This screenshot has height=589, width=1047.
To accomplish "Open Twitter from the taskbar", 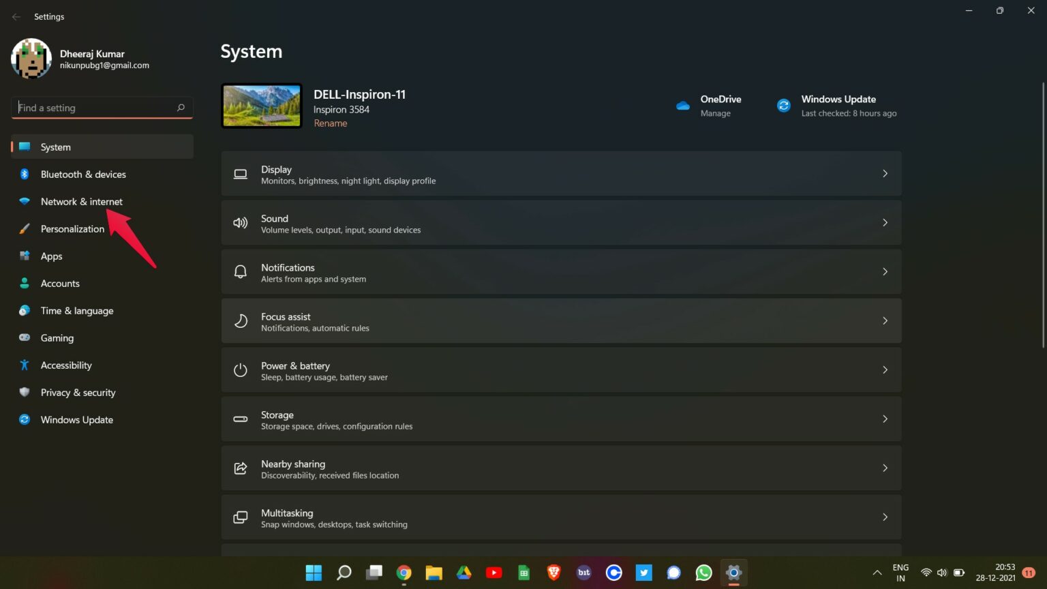I will click(643, 573).
